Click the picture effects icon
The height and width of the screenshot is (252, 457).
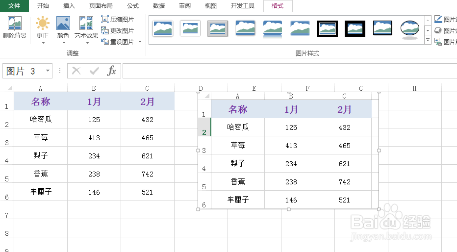click(438, 30)
